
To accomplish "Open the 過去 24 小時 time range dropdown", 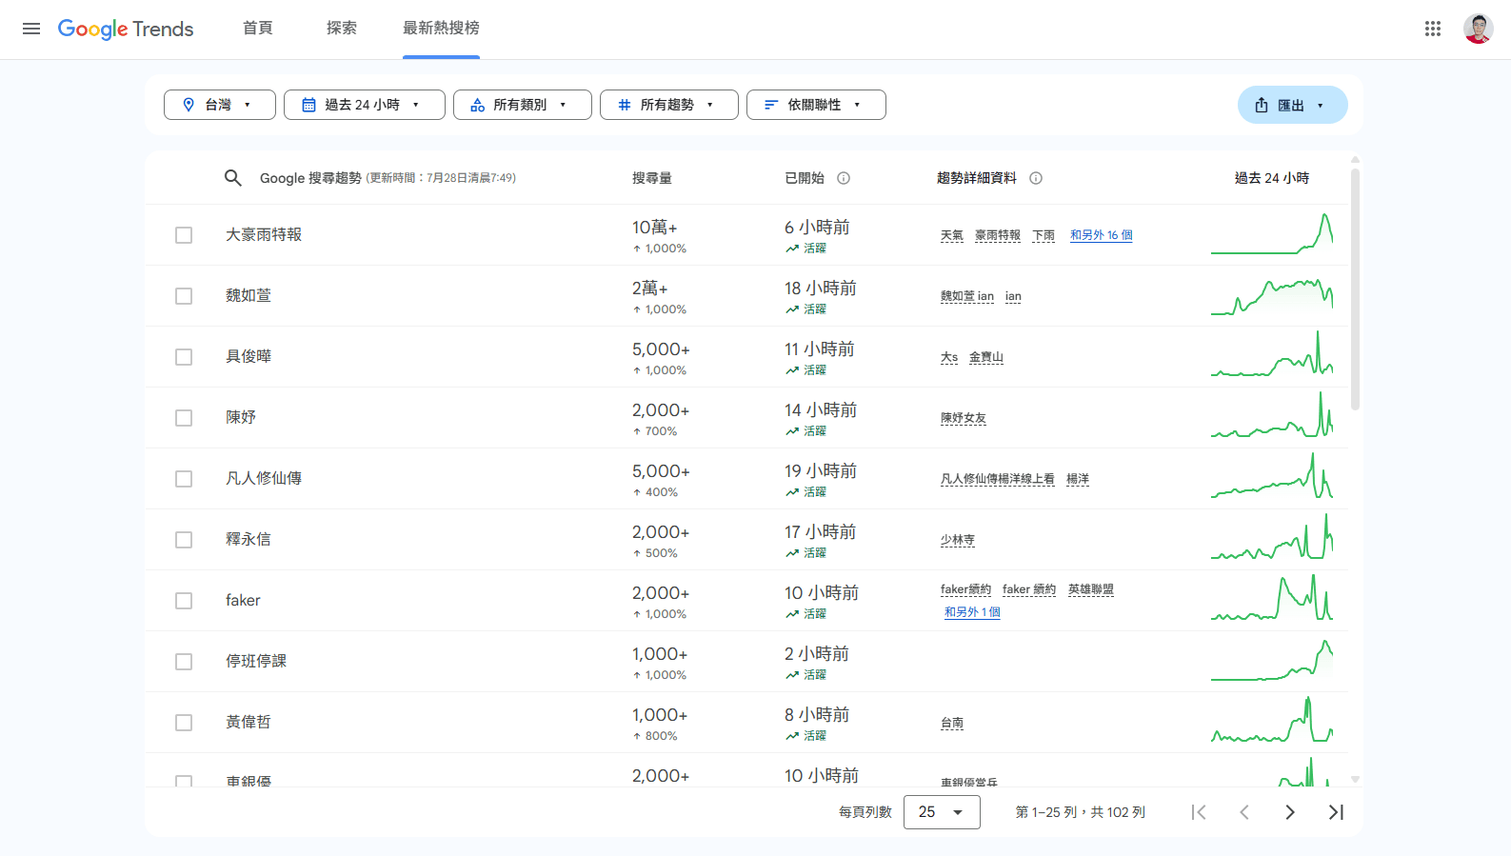I will [365, 105].
